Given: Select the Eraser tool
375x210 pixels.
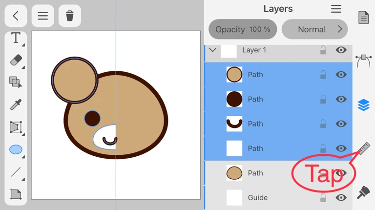Looking at the screenshot, I should [x=16, y=61].
